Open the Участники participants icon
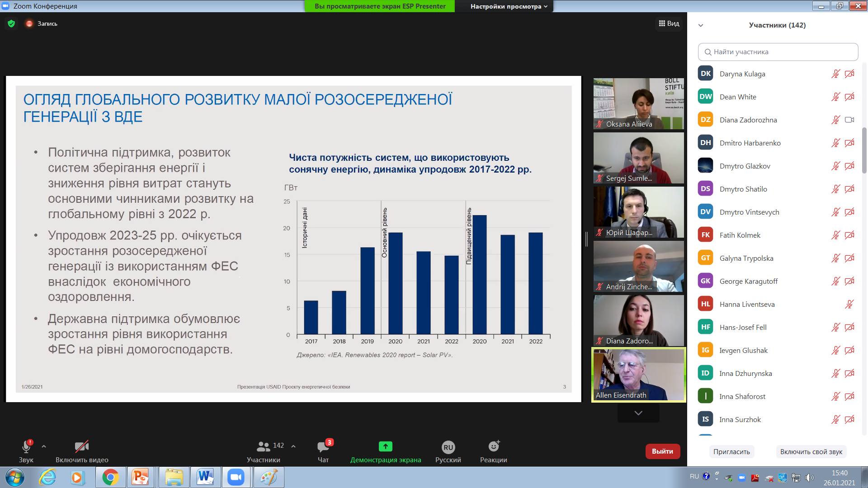The image size is (868, 488). point(264,447)
